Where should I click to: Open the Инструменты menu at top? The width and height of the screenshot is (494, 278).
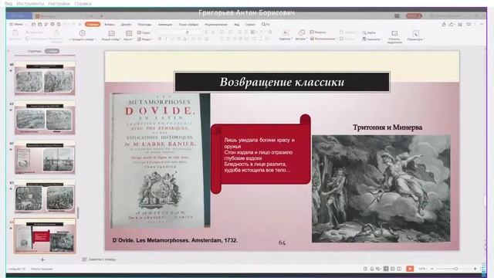[30, 3]
